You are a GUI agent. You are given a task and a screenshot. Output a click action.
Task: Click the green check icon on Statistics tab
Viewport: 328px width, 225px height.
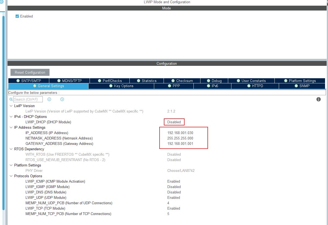coord(139,80)
